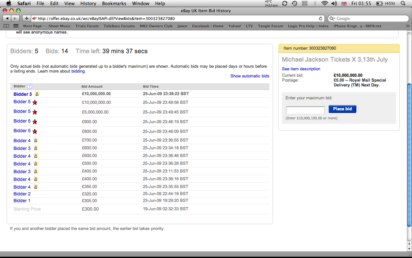Click the Michael Jackson Tickets title

(x=335, y=60)
